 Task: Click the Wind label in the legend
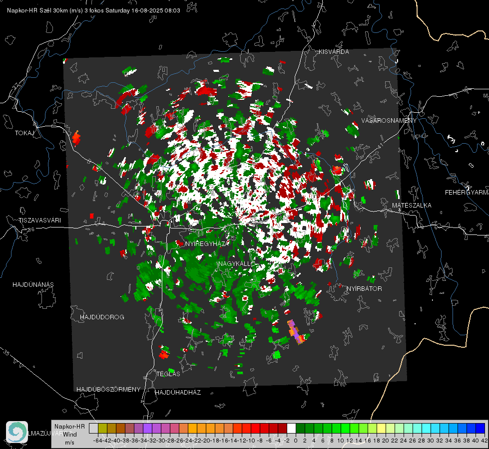pos(70,435)
